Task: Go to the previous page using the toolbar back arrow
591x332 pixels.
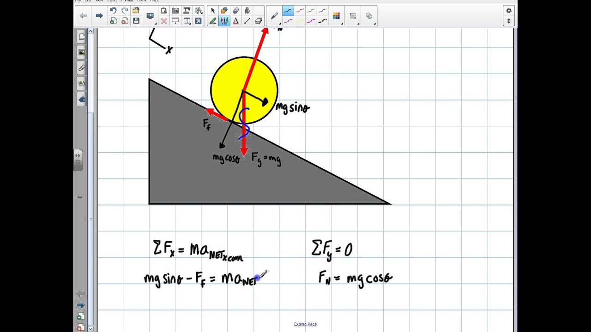Action: point(84,16)
